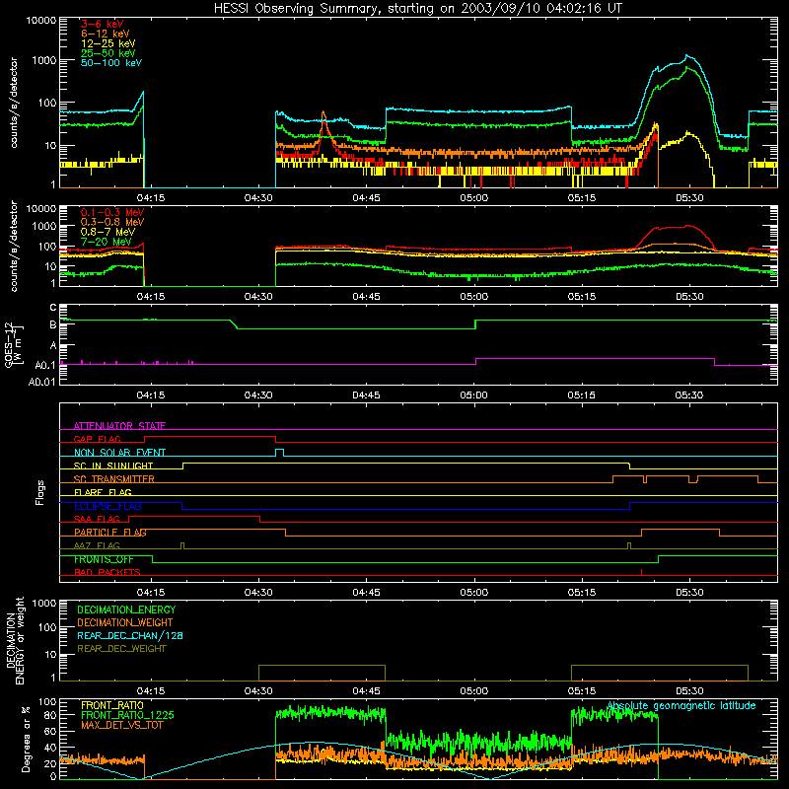Select the SC_TRANSMITTER flag label

[113, 478]
